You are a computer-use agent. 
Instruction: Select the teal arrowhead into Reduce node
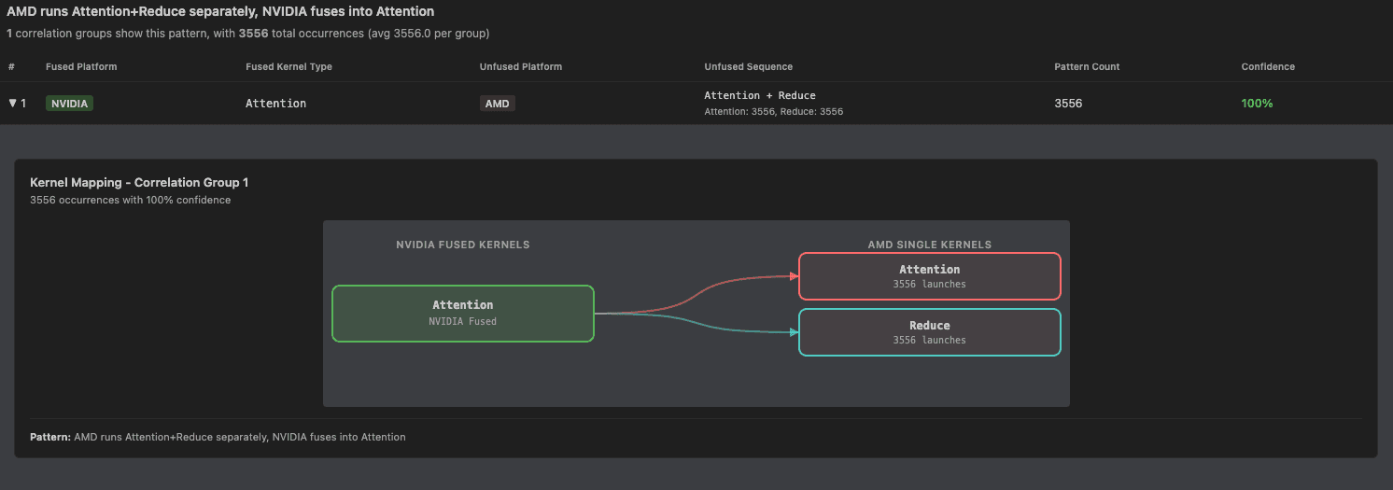[794, 332]
